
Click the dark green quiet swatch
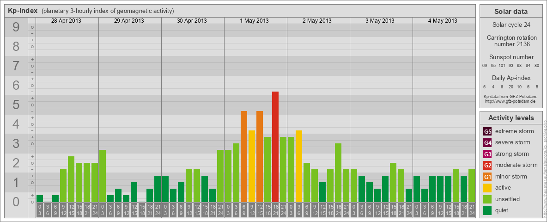(x=487, y=210)
